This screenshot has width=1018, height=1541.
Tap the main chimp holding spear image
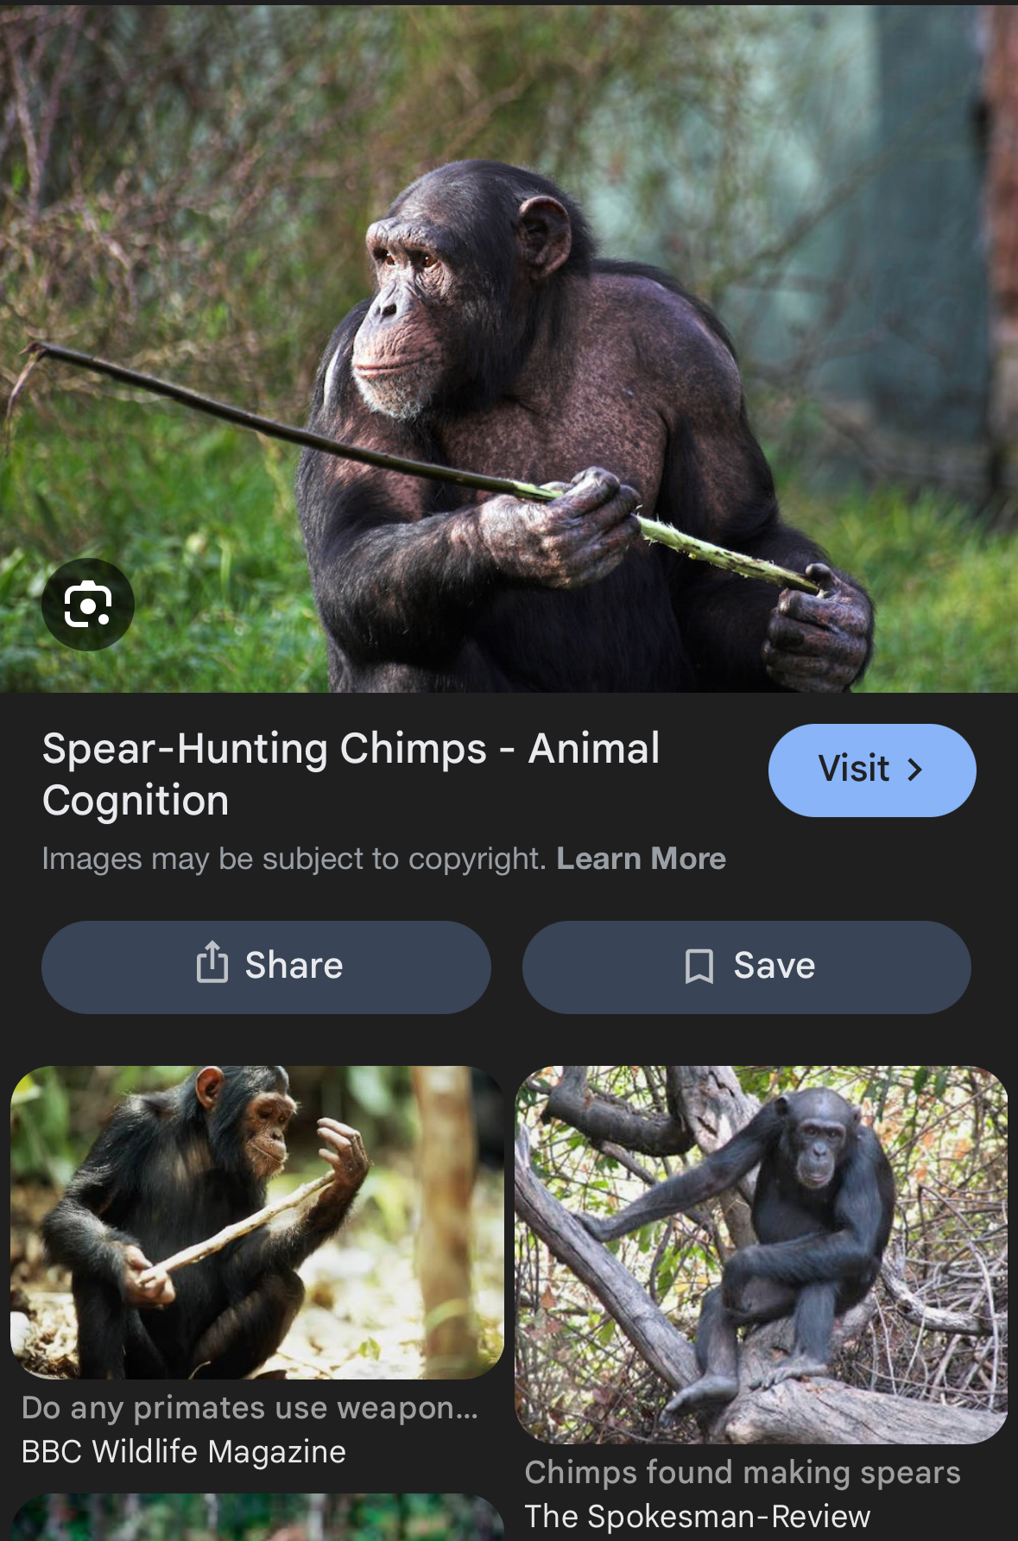[x=509, y=348]
